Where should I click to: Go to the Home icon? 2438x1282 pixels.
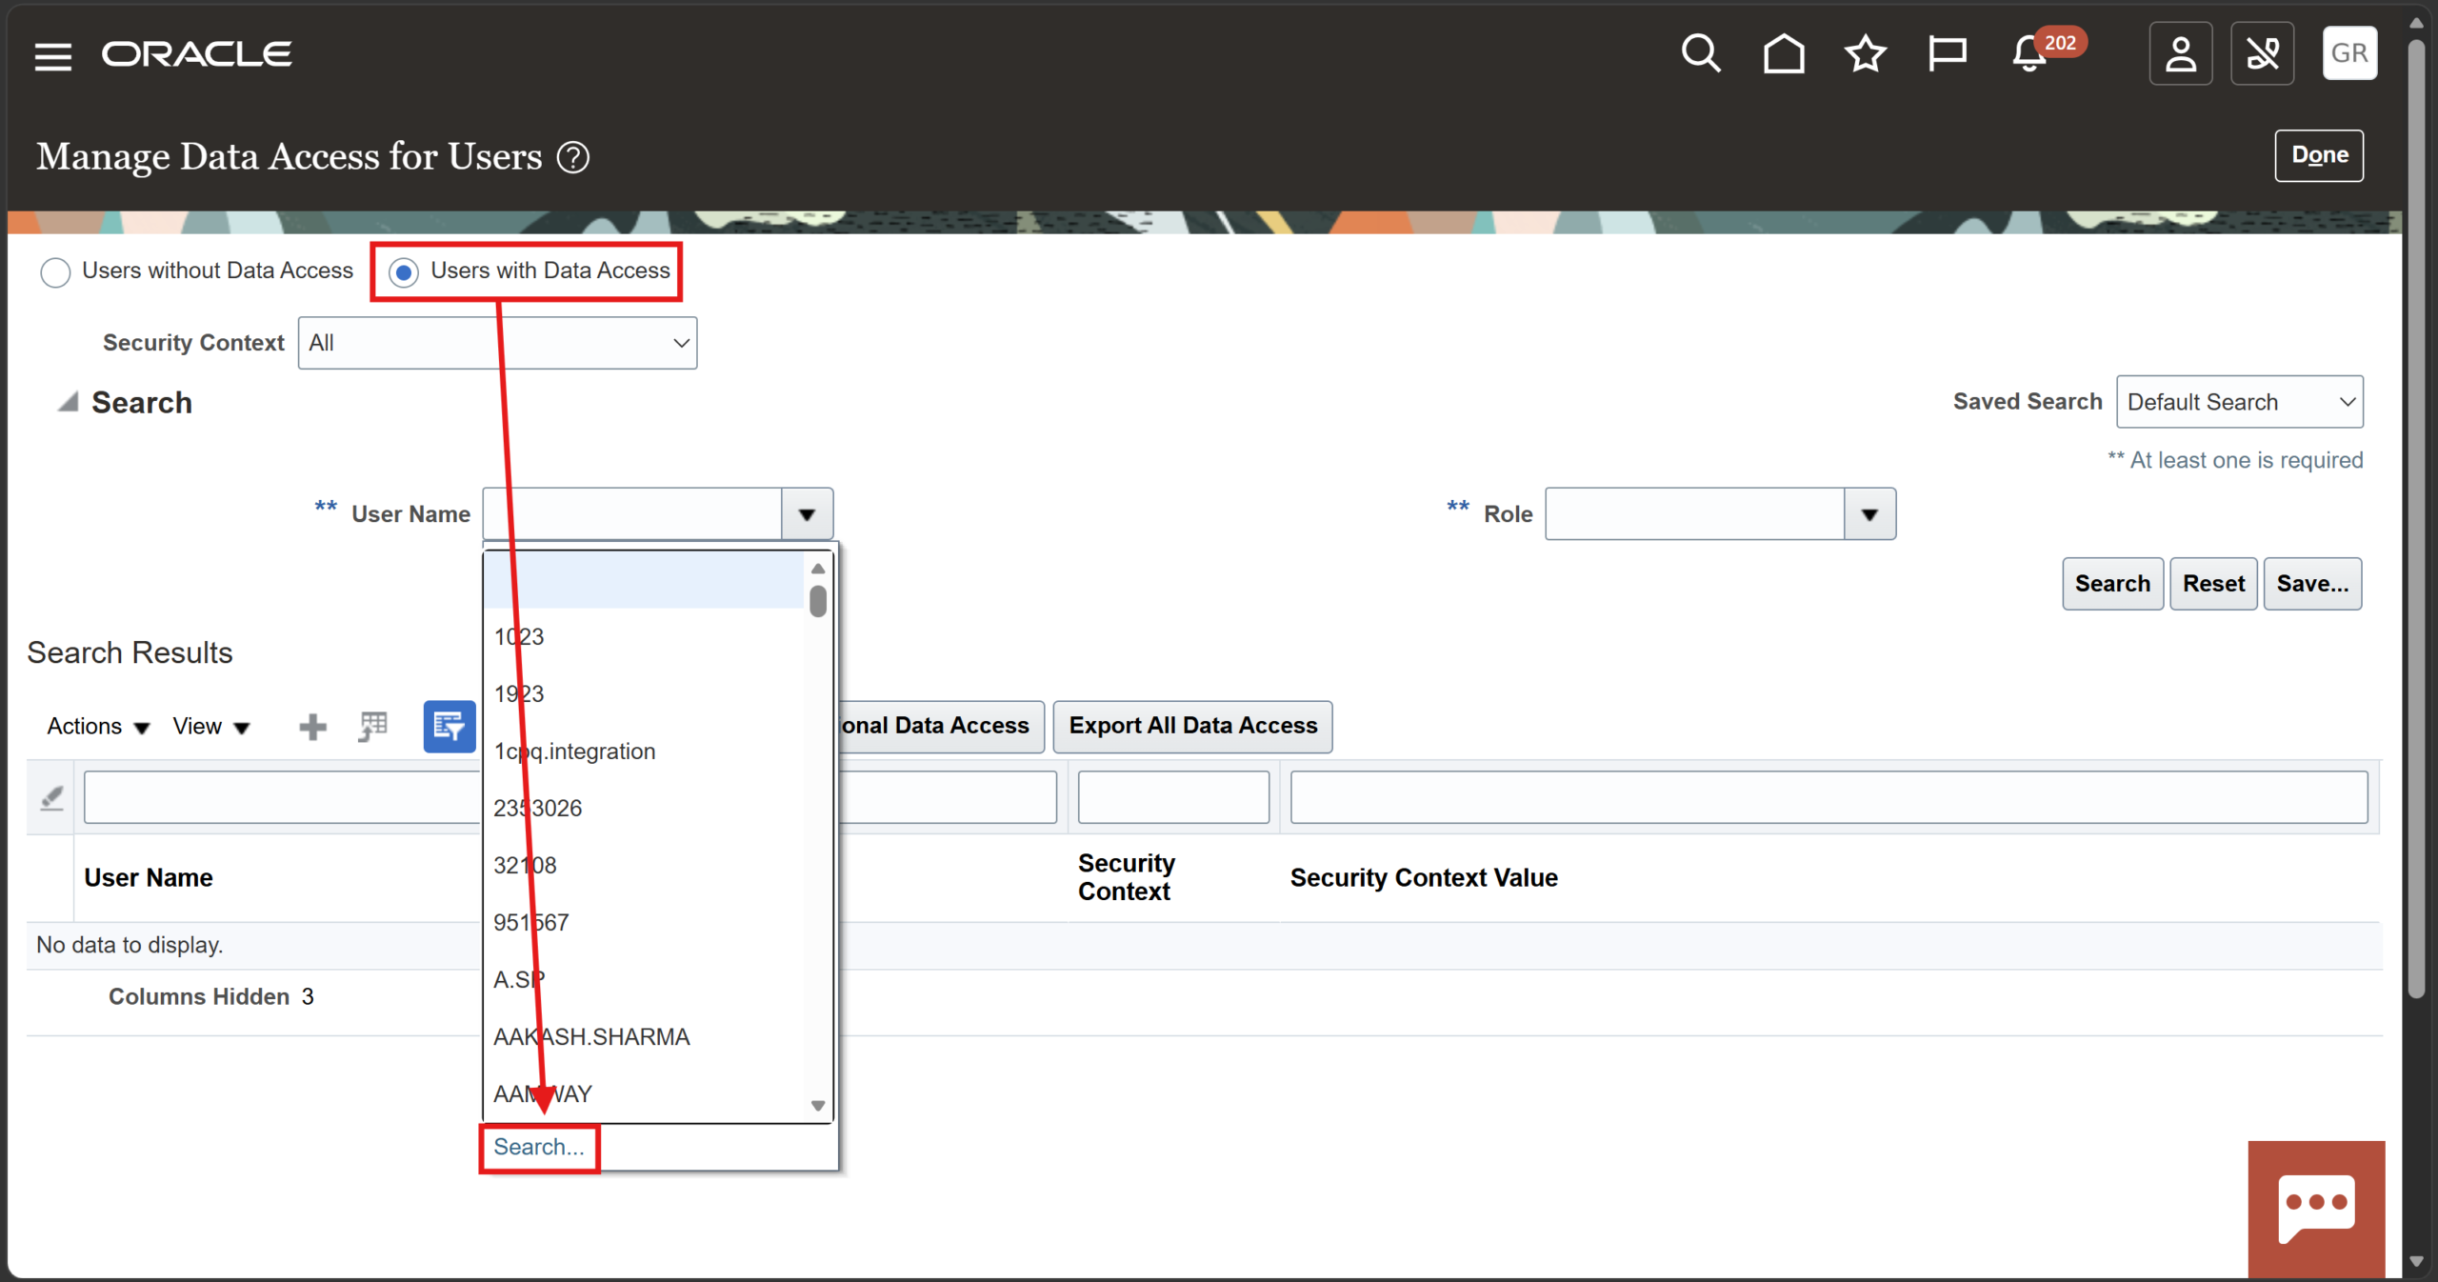coord(1783,53)
